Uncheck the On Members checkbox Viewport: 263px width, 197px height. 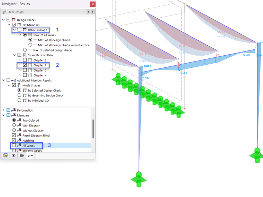(x=14, y=25)
